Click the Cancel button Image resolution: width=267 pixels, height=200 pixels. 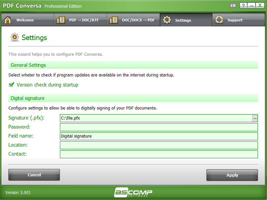coord(34,175)
